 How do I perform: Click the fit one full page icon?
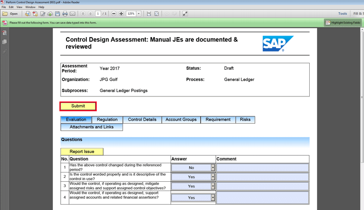[x=157, y=14]
